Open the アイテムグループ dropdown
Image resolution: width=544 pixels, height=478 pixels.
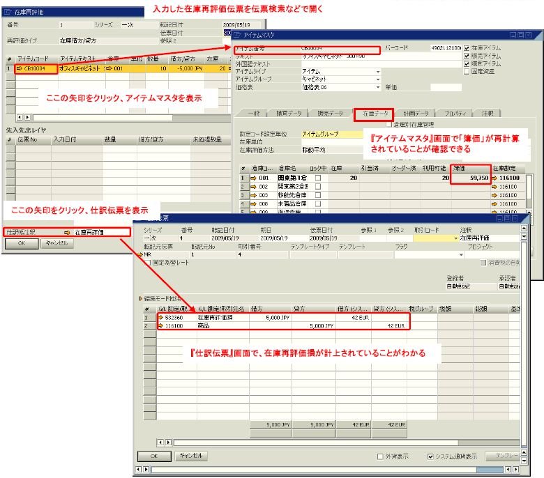point(378,79)
